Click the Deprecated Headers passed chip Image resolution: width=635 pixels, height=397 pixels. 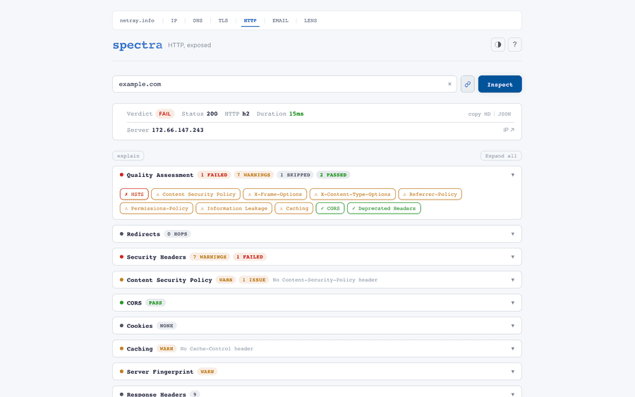384,208
